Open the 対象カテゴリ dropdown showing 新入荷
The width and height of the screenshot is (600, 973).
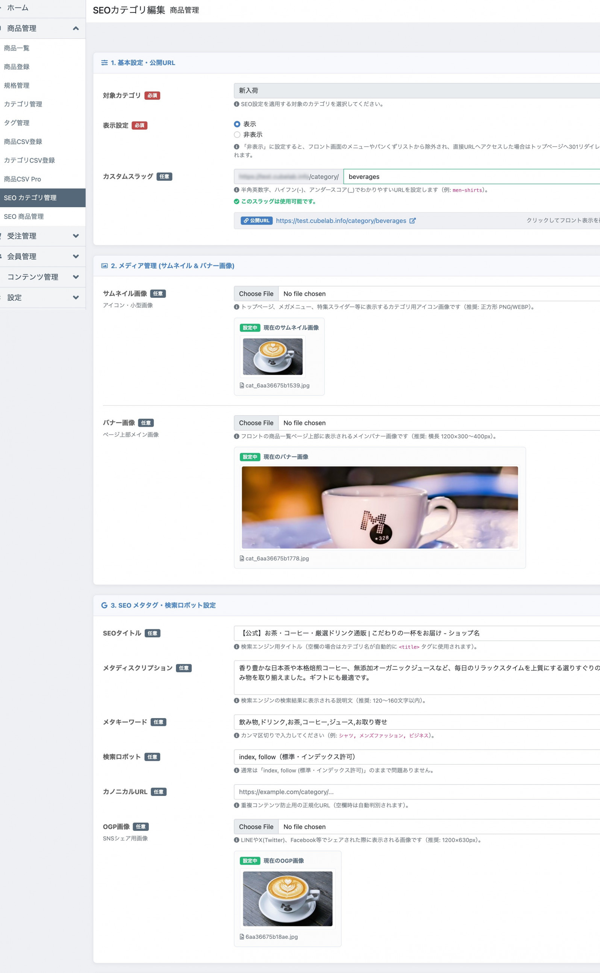coord(417,91)
